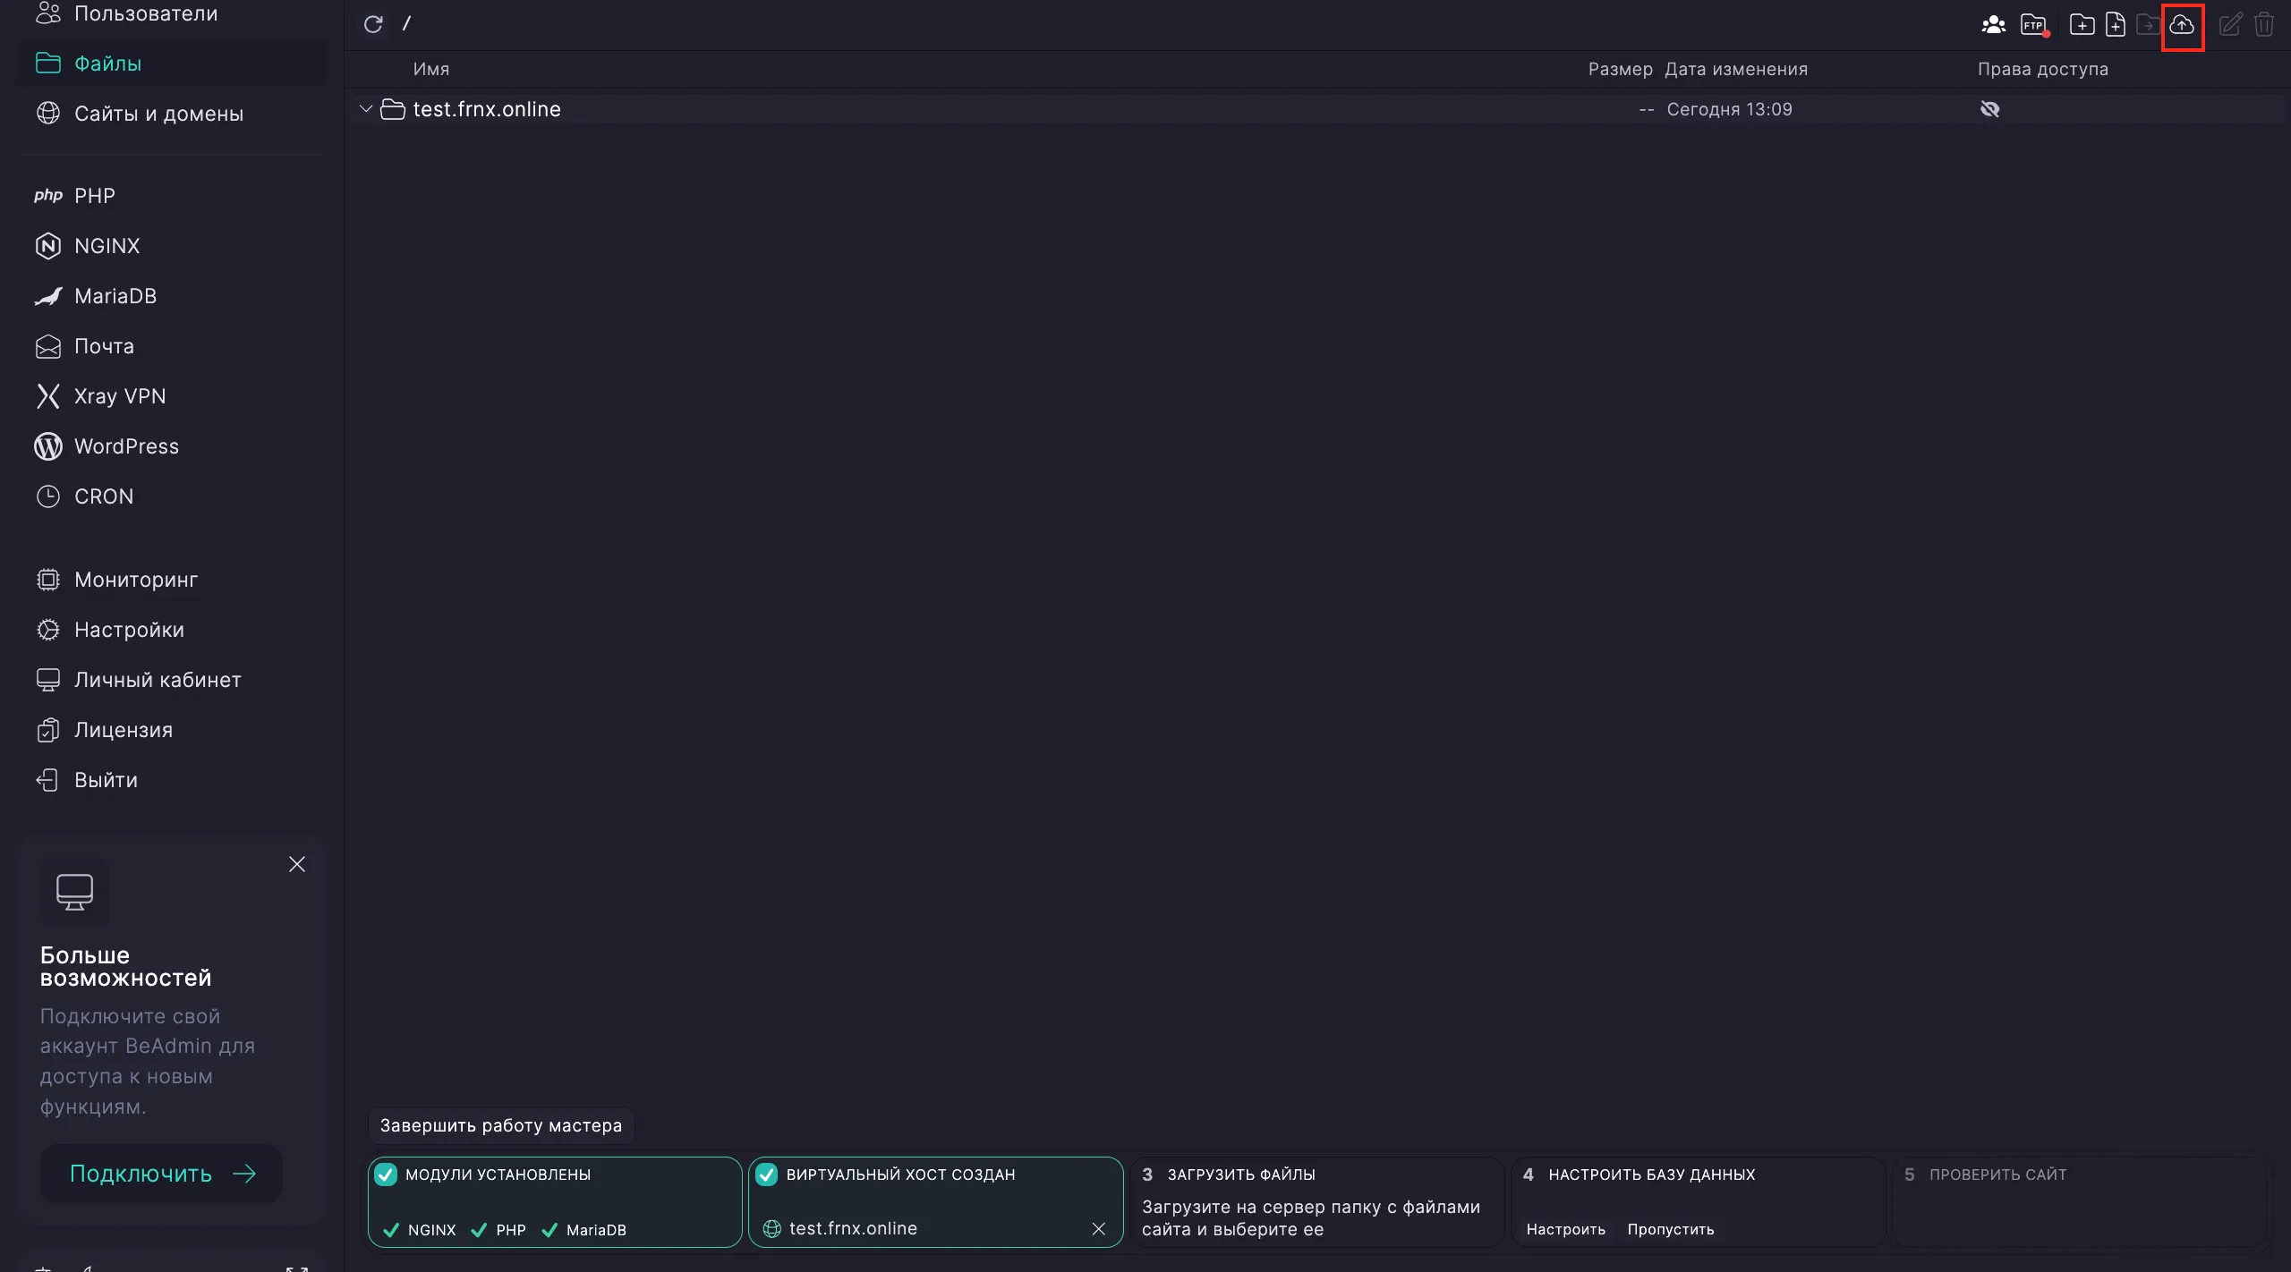2291x1272 pixels.
Task: Remove test.frnx.online from virtual host step
Action: point(1099,1229)
